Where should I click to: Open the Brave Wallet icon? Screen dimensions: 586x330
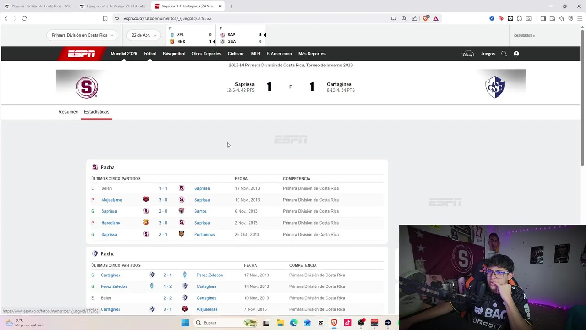[552, 18]
